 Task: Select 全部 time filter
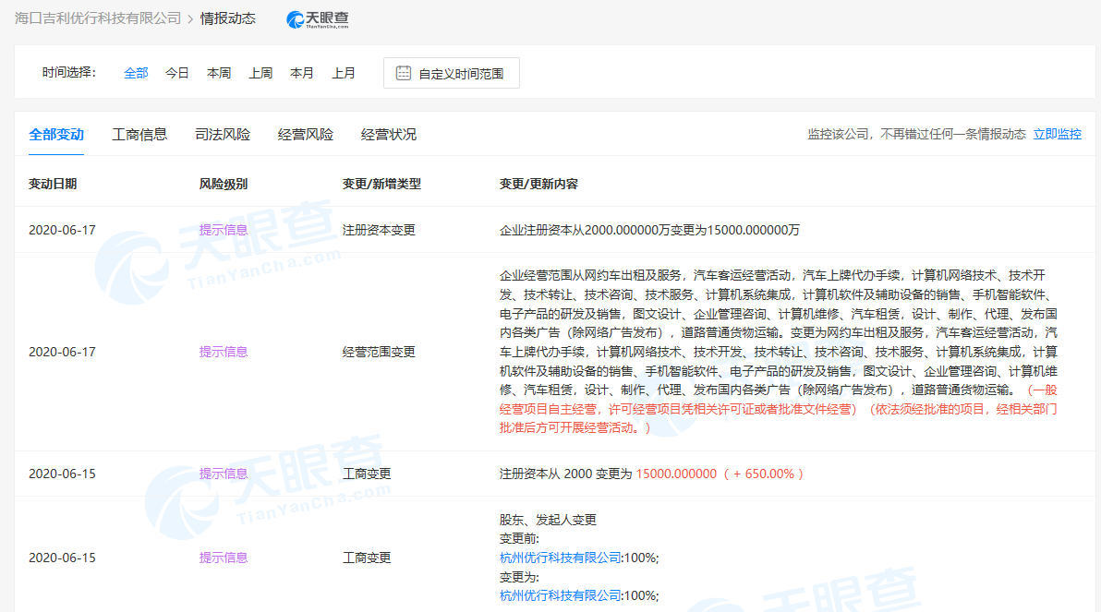coord(136,73)
